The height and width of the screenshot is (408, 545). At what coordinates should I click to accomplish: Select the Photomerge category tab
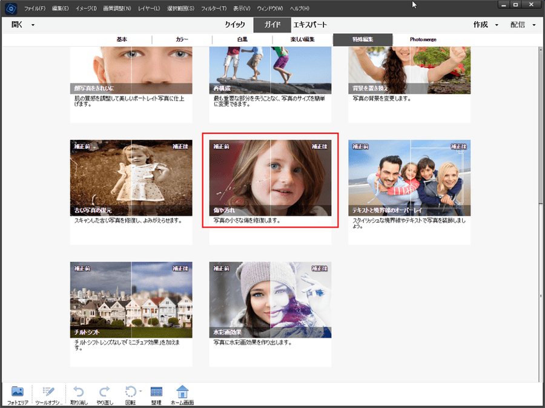tap(423, 39)
